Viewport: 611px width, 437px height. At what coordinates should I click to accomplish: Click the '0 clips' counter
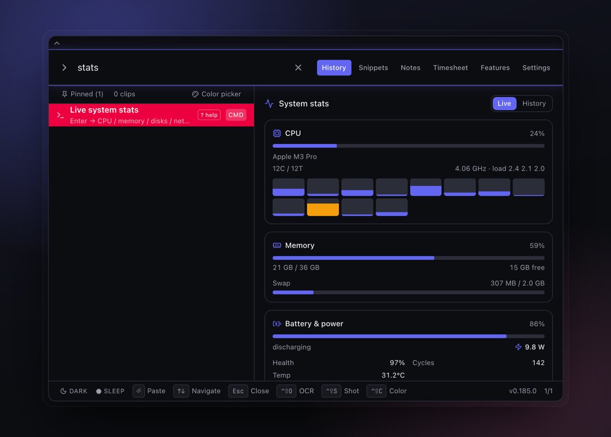tap(124, 94)
